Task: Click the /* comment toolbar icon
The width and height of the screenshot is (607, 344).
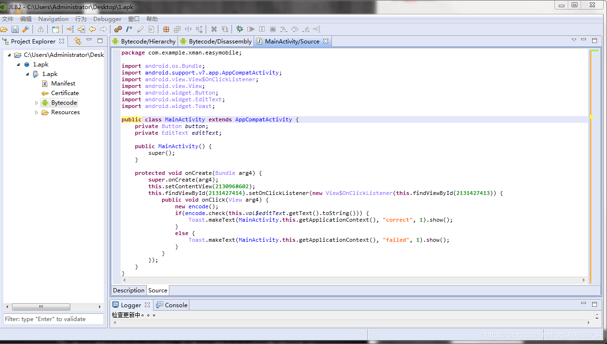Action: pos(130,30)
